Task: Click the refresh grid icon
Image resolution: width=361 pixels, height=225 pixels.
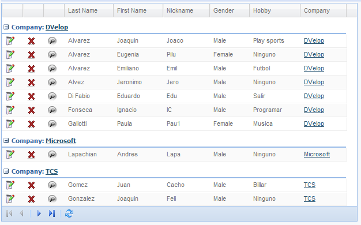Action: (69, 213)
